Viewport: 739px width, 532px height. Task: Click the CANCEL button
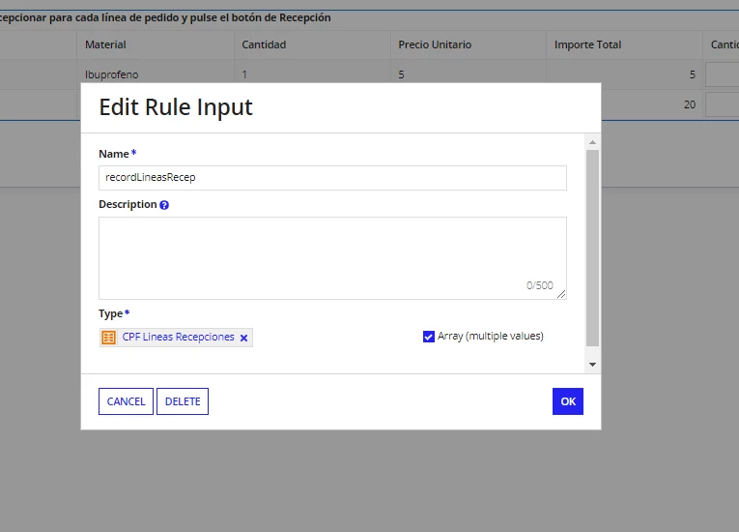126,401
